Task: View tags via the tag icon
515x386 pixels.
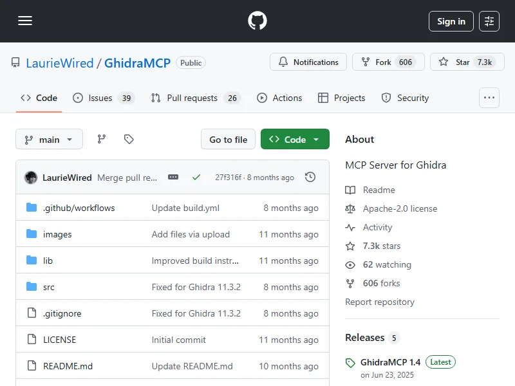Action: (x=129, y=139)
